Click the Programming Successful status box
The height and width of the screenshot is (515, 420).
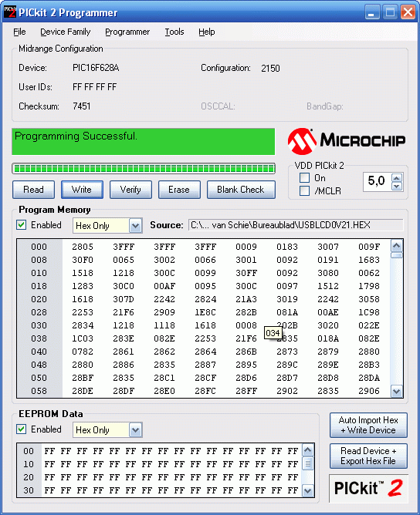[144, 142]
